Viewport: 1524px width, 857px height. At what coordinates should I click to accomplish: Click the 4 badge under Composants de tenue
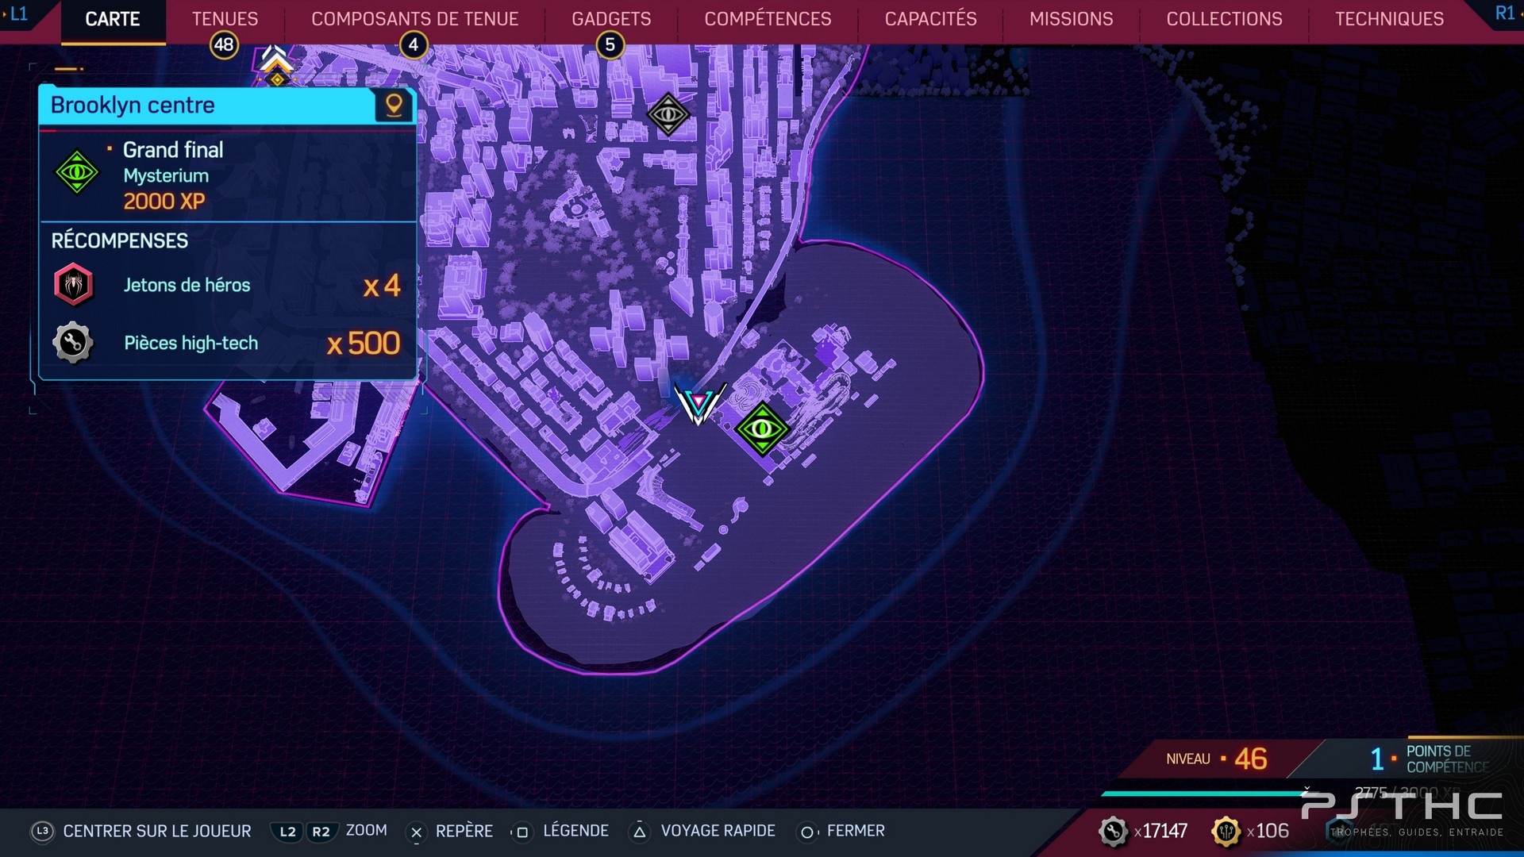click(413, 44)
